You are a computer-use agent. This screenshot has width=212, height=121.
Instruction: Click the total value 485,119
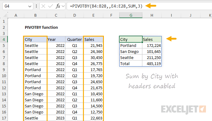pyautogui.click(x=152, y=64)
